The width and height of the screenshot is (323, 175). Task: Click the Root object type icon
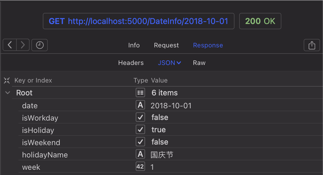[140, 93]
